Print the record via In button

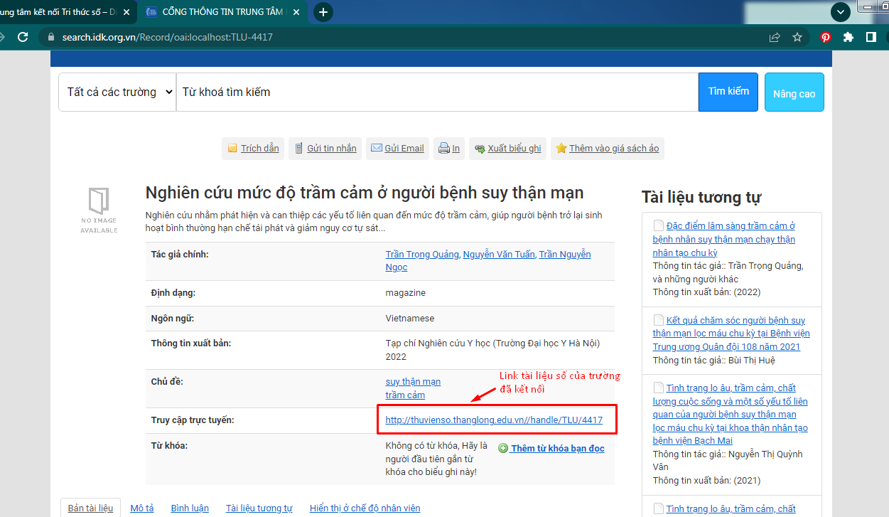tap(449, 149)
